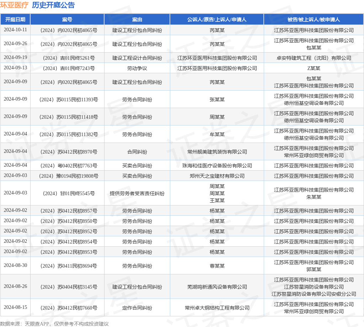Viewport: 364px width, 327px height.
Task: Click plaintiff 珠海和佳医疗设备股份有限公司
Action: click(x=217, y=166)
